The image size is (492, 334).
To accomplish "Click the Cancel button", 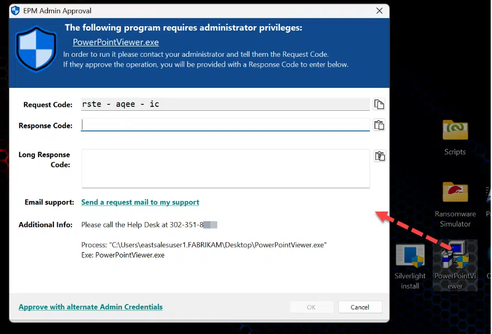I will (360, 307).
